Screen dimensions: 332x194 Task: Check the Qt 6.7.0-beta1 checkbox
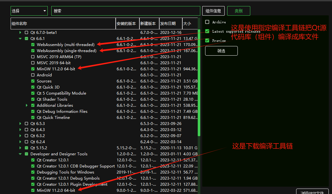coord(27,33)
